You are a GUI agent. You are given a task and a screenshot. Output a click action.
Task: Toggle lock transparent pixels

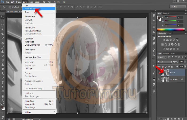click(x=163, y=67)
